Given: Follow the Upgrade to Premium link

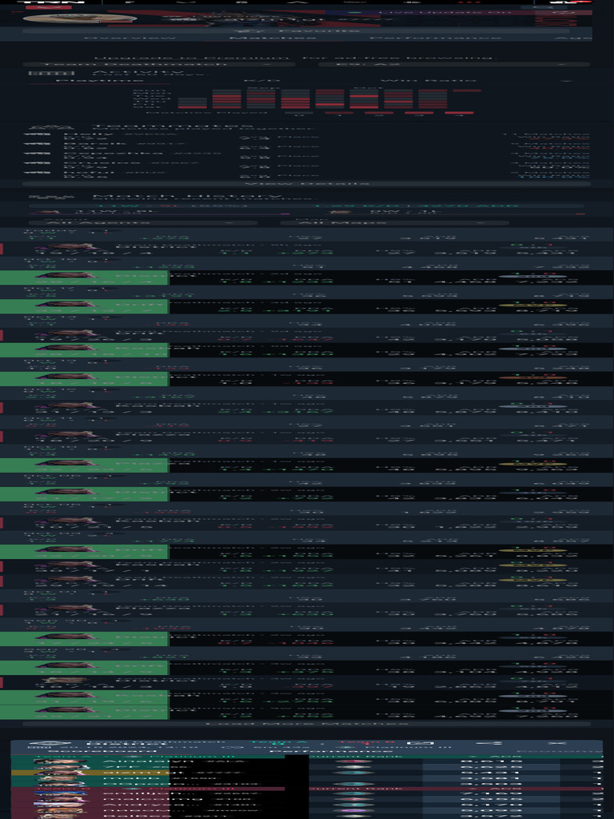Looking at the screenshot, I should [x=191, y=58].
